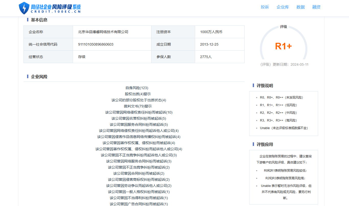Open the 数据 navigation item
The height and width of the screenshot is (206, 349).
click(x=300, y=7)
